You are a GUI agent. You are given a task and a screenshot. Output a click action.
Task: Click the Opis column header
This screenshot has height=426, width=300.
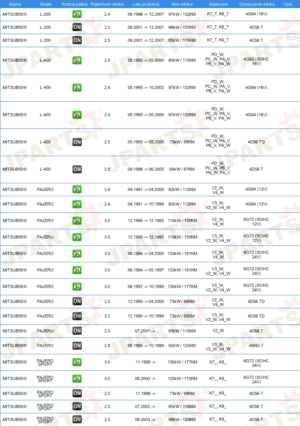click(288, 4)
